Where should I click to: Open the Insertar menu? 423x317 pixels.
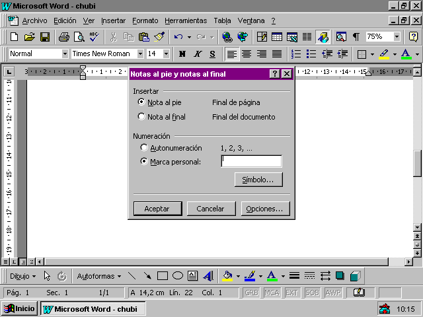(113, 20)
